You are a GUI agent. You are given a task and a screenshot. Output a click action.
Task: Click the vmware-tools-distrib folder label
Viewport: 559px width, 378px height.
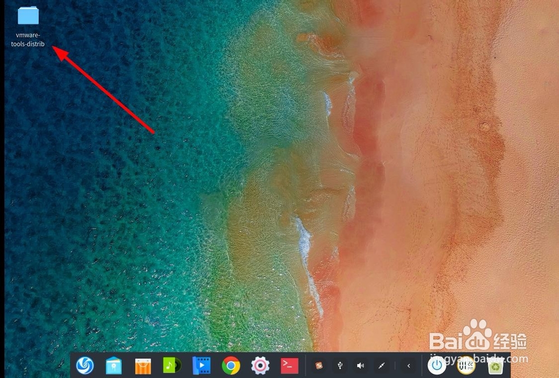click(x=28, y=40)
